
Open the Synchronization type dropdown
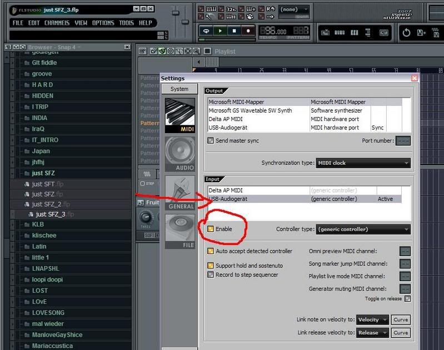363,163
